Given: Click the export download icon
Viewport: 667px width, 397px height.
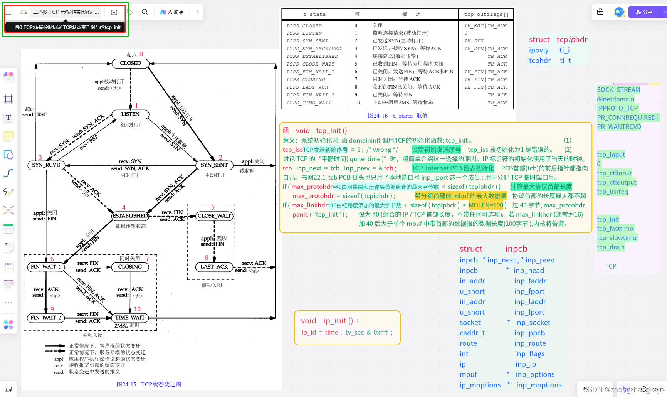Looking at the screenshot, I should pos(114,12).
